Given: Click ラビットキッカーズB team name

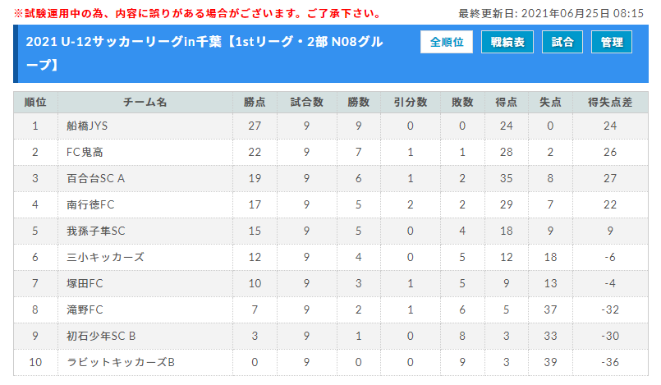Looking at the screenshot, I should [x=121, y=362].
